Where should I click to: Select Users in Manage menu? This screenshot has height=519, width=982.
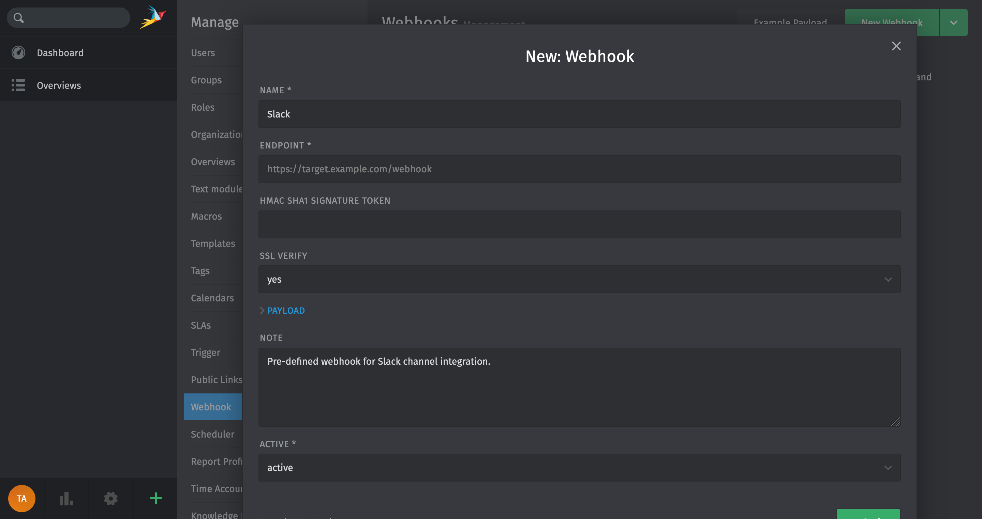(203, 52)
